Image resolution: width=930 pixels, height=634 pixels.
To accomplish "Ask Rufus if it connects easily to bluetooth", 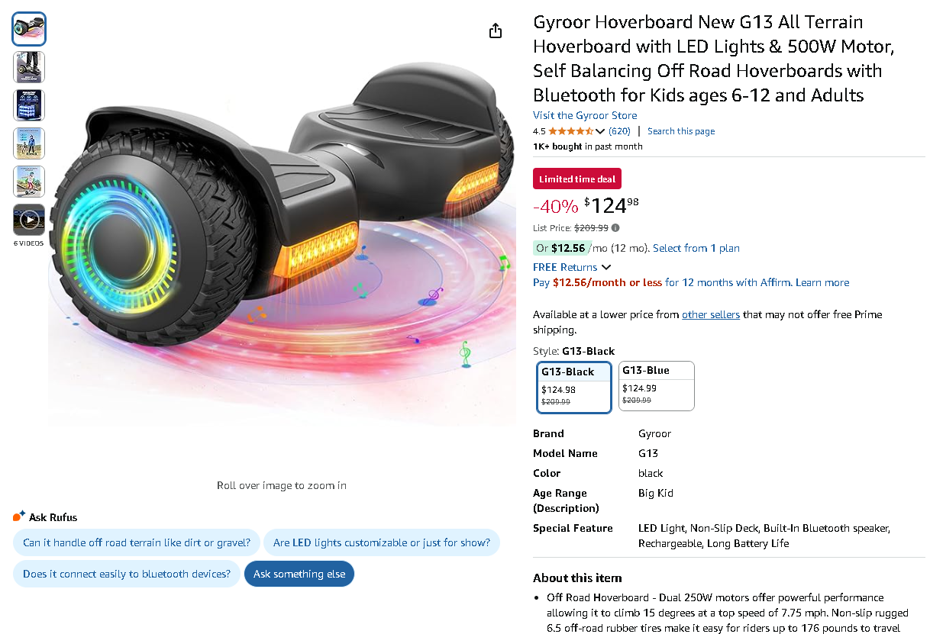I will [126, 573].
